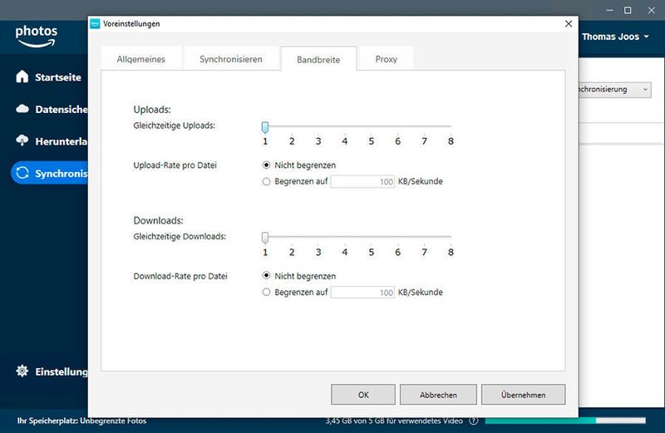The height and width of the screenshot is (433, 665).
Task: Open the Proxy tab
Action: [386, 59]
